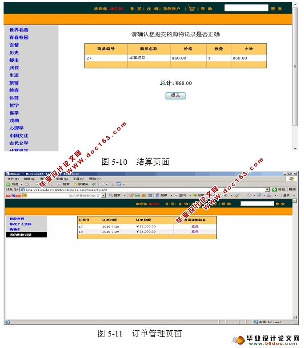This screenshot has width=304, height=348.
Task: Open the 世界名著 category link
Action: click(19, 30)
